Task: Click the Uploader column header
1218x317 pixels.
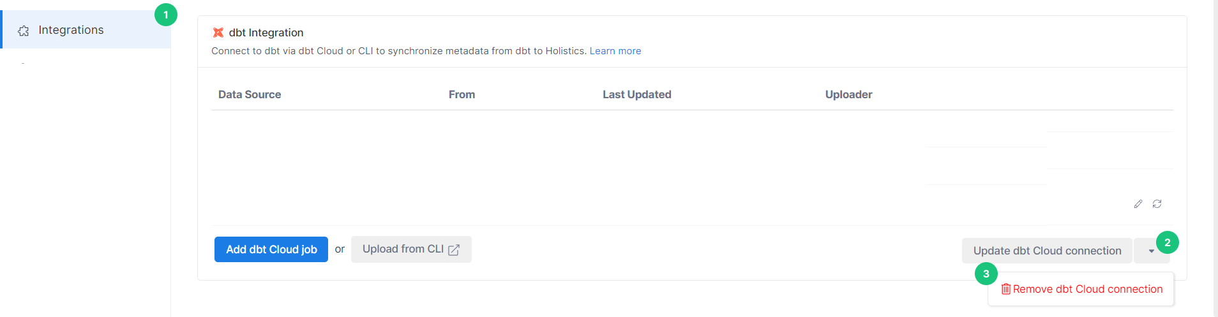Action: tap(848, 94)
